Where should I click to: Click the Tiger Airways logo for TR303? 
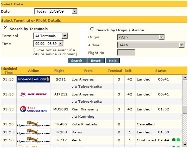(x=34, y=132)
